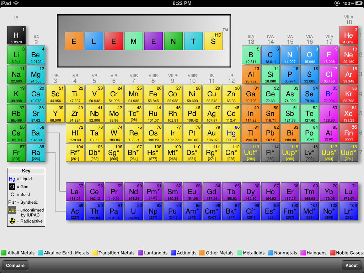The width and height of the screenshot is (364, 273).
Task: Tap the Alkali Metals legend swatch
Action: click(4, 253)
